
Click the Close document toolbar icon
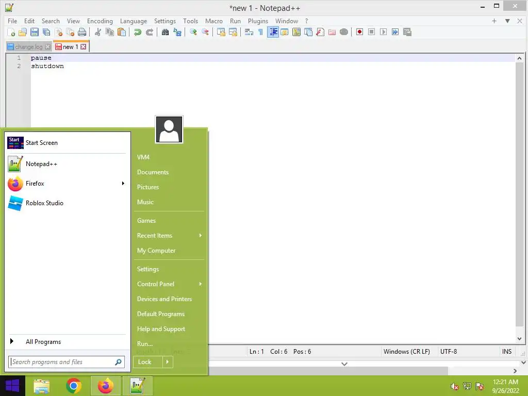pyautogui.click(x=59, y=32)
